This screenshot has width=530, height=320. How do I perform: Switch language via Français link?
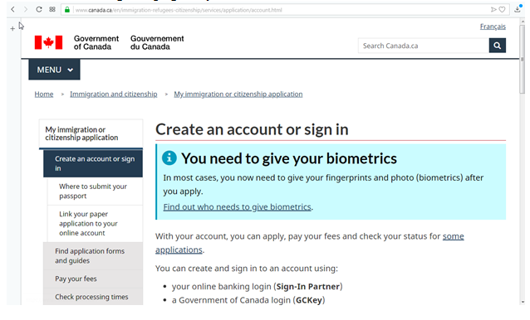pos(493,27)
